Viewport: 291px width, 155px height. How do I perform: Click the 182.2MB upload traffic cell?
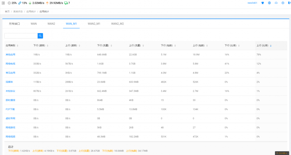click(x=134, y=136)
